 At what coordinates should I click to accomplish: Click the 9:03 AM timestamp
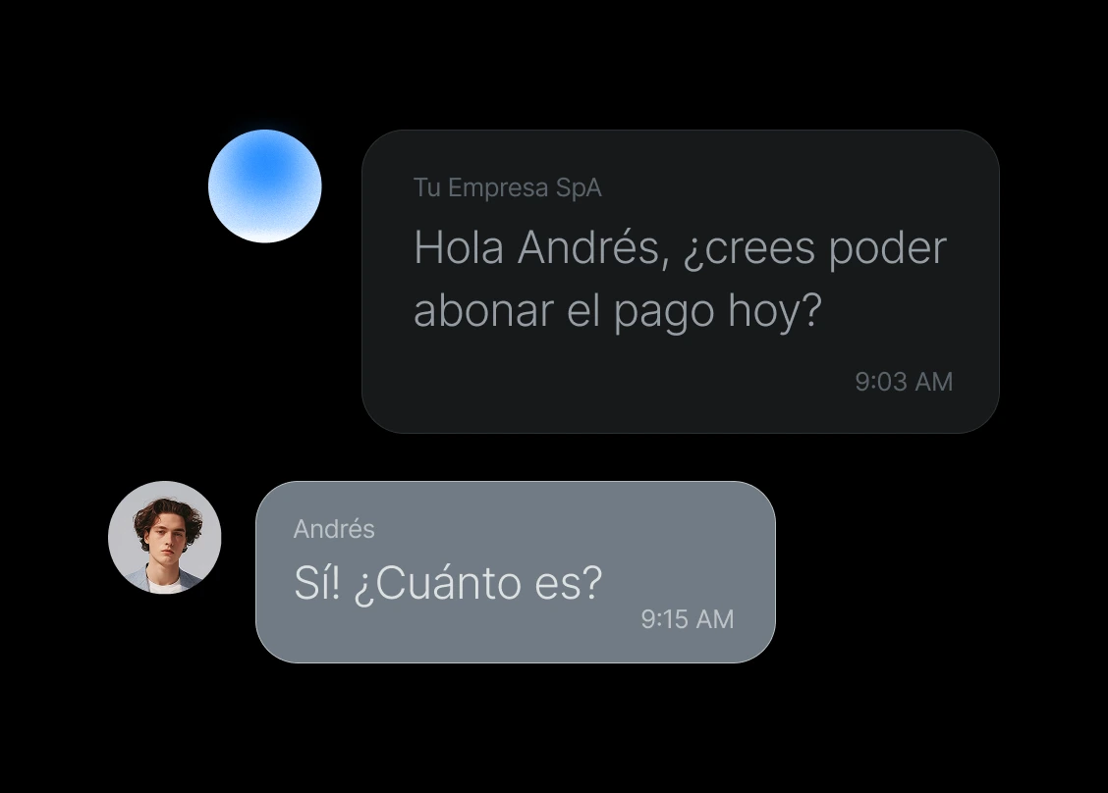[904, 382]
